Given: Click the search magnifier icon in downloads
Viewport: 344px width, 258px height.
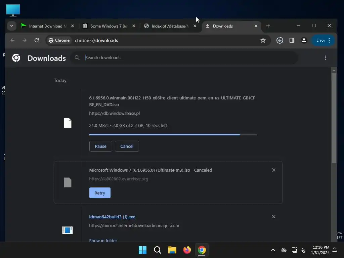Looking at the screenshot, I should [x=77, y=58].
